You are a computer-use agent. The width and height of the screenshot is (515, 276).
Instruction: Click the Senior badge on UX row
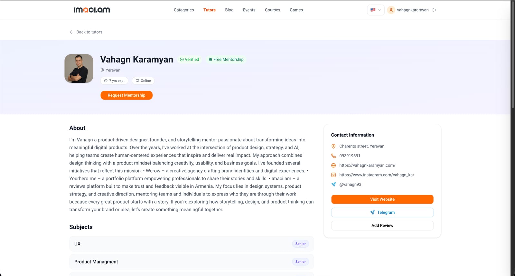301,244
